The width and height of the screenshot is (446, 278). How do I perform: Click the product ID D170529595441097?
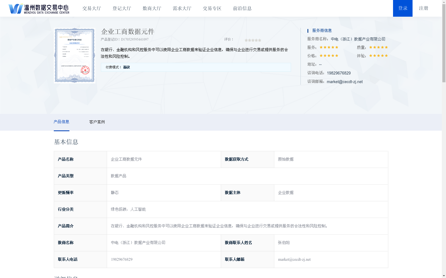(135, 39)
